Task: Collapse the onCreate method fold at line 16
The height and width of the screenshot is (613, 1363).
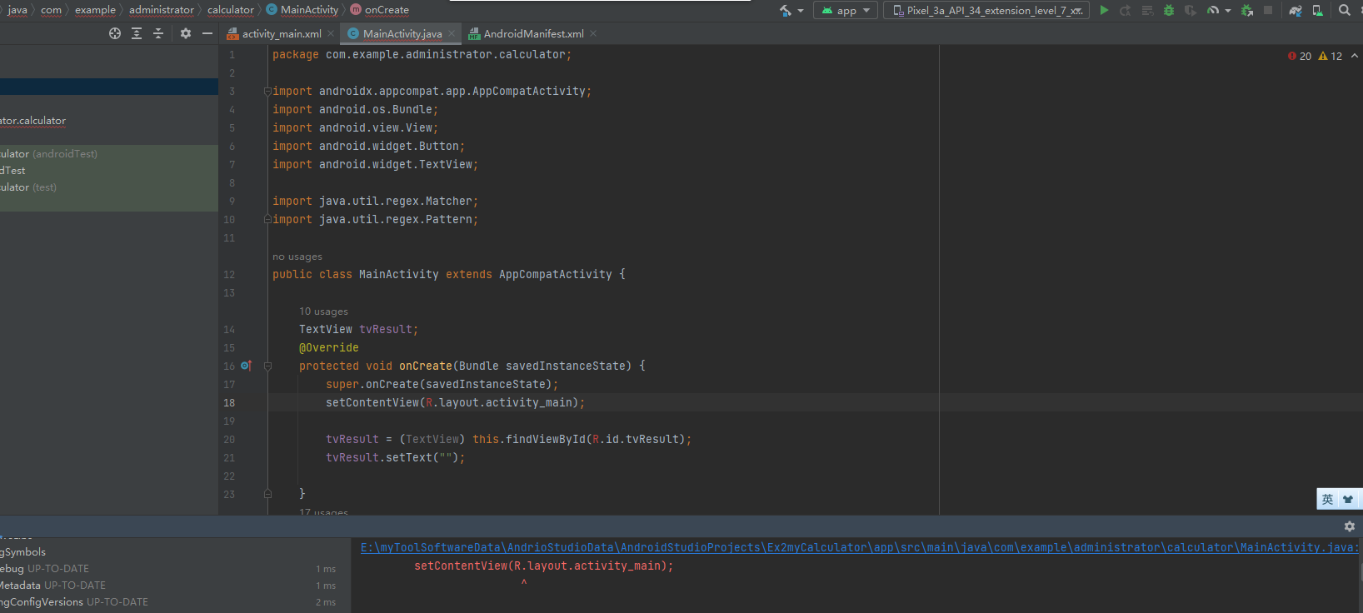Action: [267, 366]
